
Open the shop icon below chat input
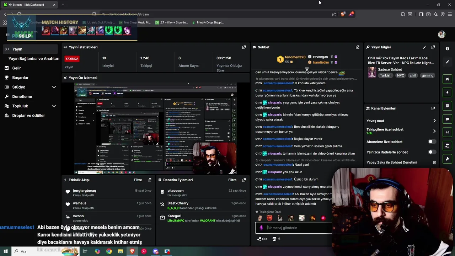pos(274,239)
